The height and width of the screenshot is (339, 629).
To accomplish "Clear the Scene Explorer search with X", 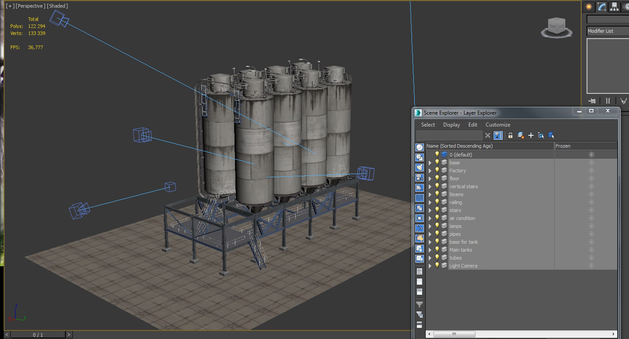I will tap(487, 135).
